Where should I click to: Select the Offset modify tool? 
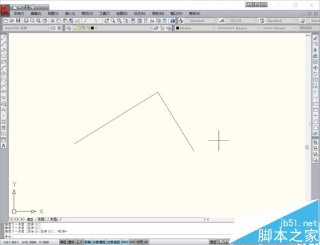coord(316,56)
